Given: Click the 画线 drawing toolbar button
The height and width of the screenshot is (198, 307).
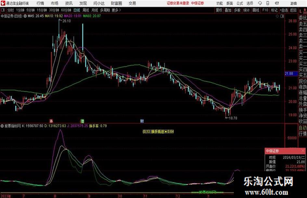Looking at the screenshot, I should point(256,10).
